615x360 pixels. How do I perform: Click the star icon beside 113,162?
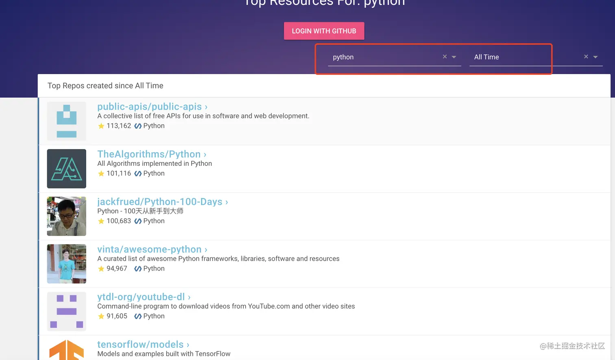(x=101, y=126)
